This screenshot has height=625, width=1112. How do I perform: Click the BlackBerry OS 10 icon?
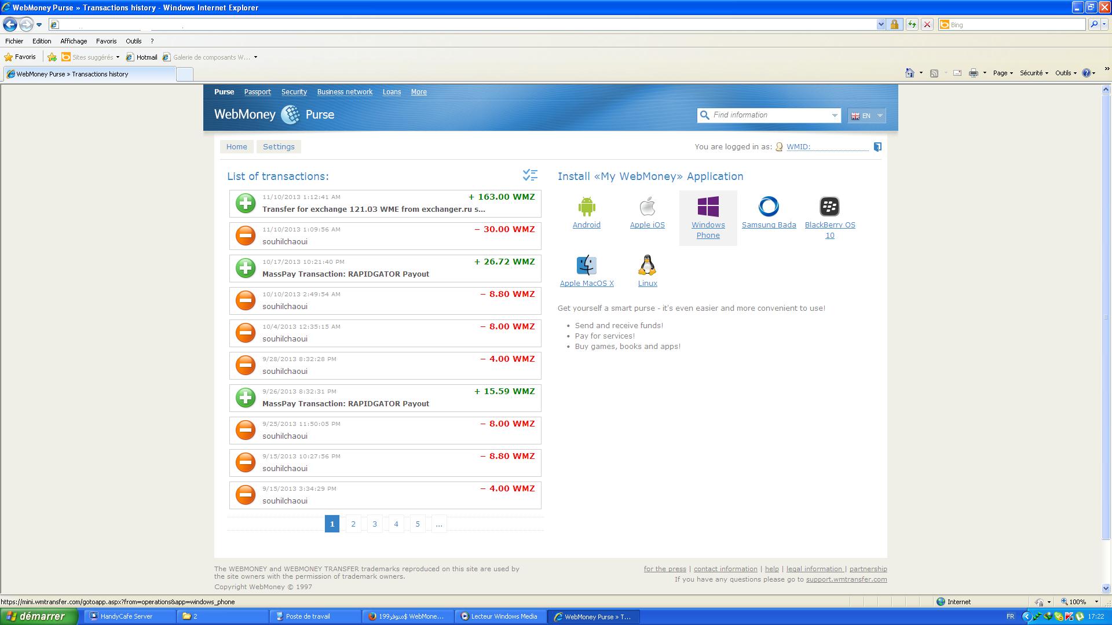[829, 207]
